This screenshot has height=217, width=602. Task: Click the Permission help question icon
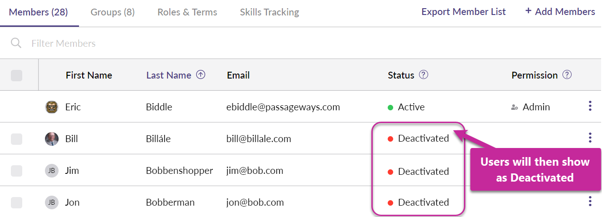point(567,75)
